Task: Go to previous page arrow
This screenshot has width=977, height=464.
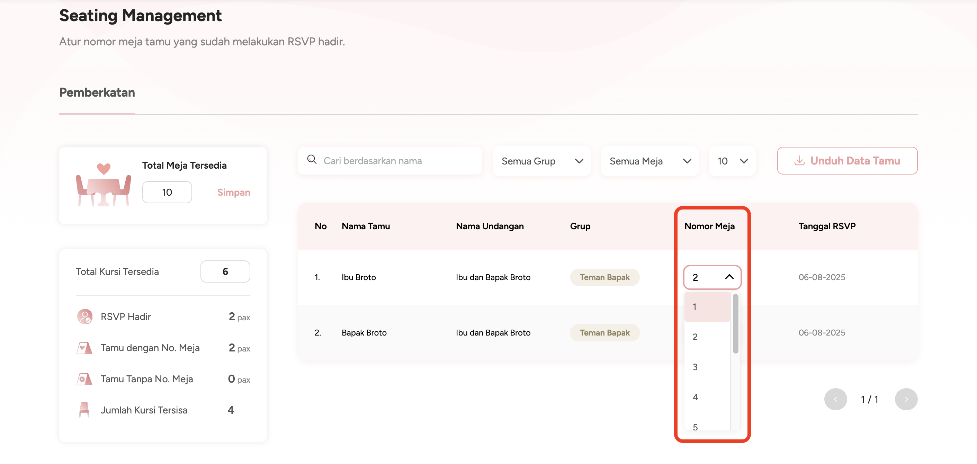Action: (x=835, y=399)
